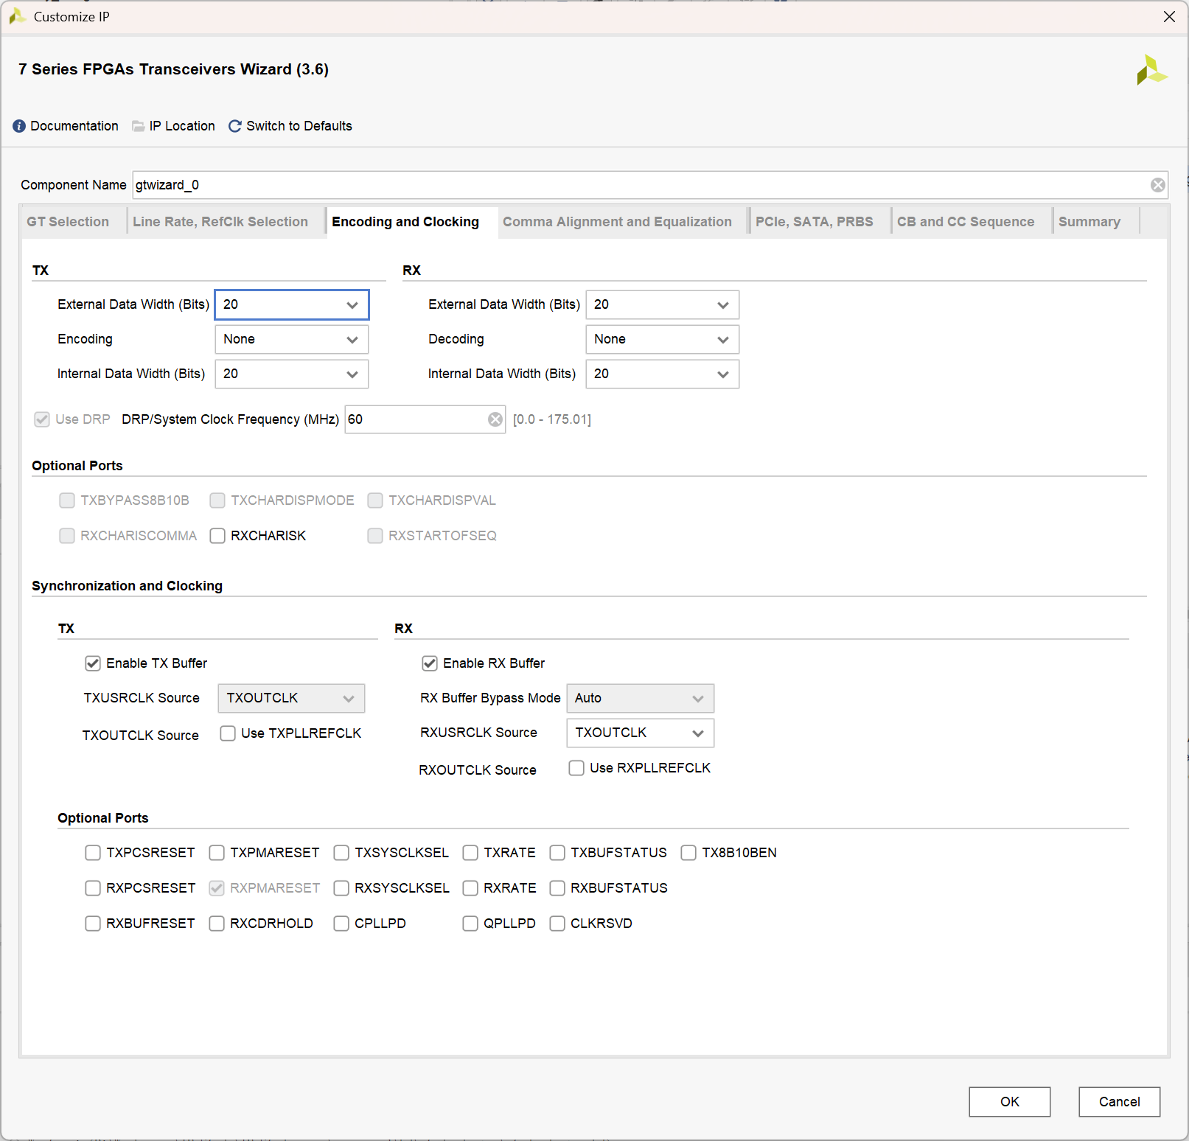The width and height of the screenshot is (1189, 1141).
Task: Open the TXUSRCLK Source dropdown
Action: coord(291,698)
